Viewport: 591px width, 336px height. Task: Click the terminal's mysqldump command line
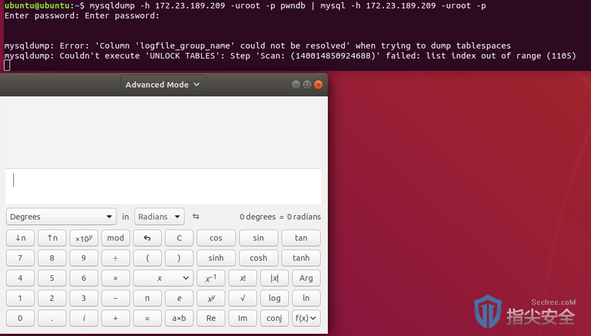(245, 6)
